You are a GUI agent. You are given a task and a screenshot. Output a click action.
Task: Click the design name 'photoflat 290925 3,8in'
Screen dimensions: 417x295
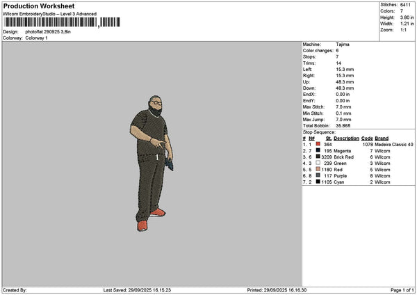tap(48, 32)
